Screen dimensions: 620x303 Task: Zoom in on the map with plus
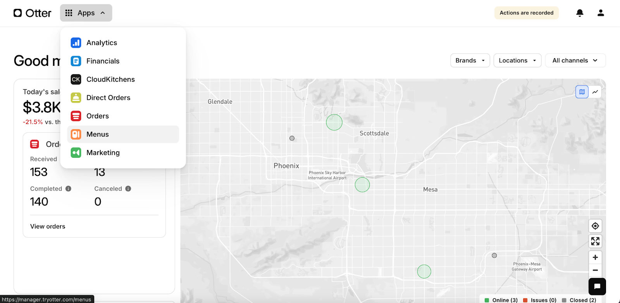(x=595, y=257)
